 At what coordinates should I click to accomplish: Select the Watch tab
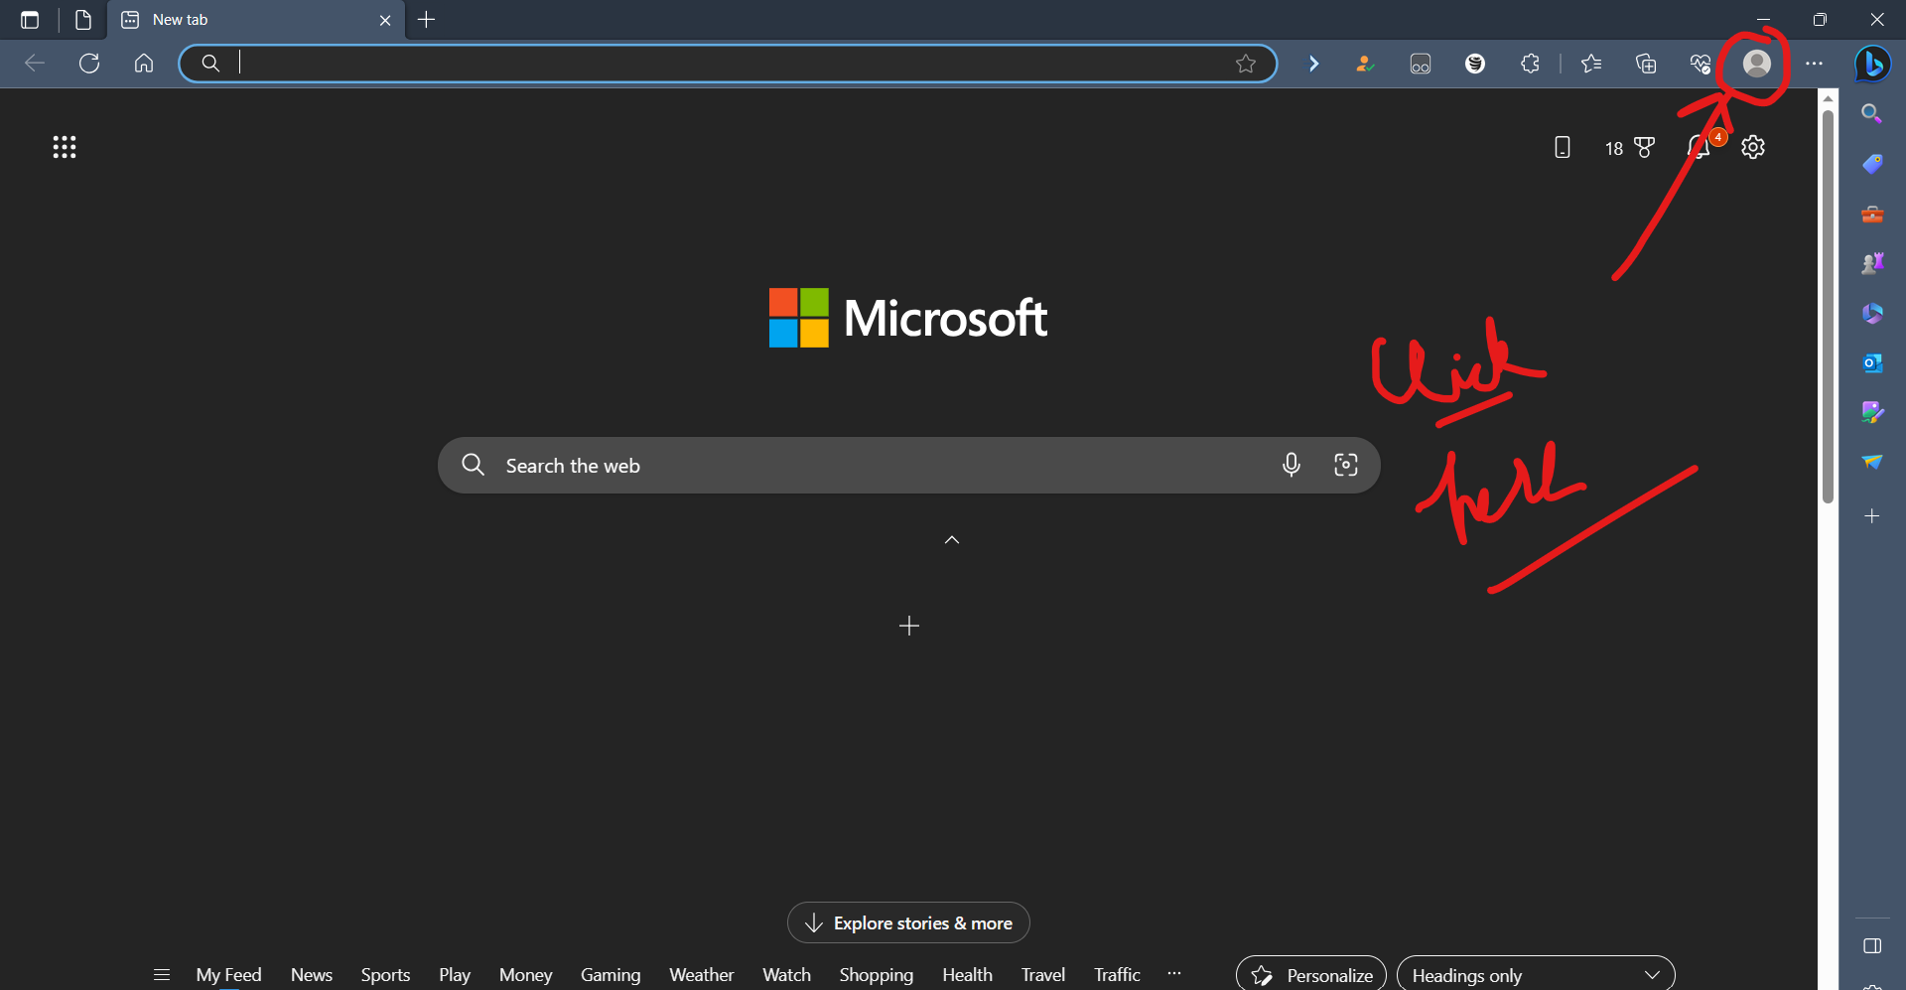[786, 975]
